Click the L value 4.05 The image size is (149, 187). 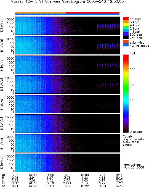(x=67, y=180)
